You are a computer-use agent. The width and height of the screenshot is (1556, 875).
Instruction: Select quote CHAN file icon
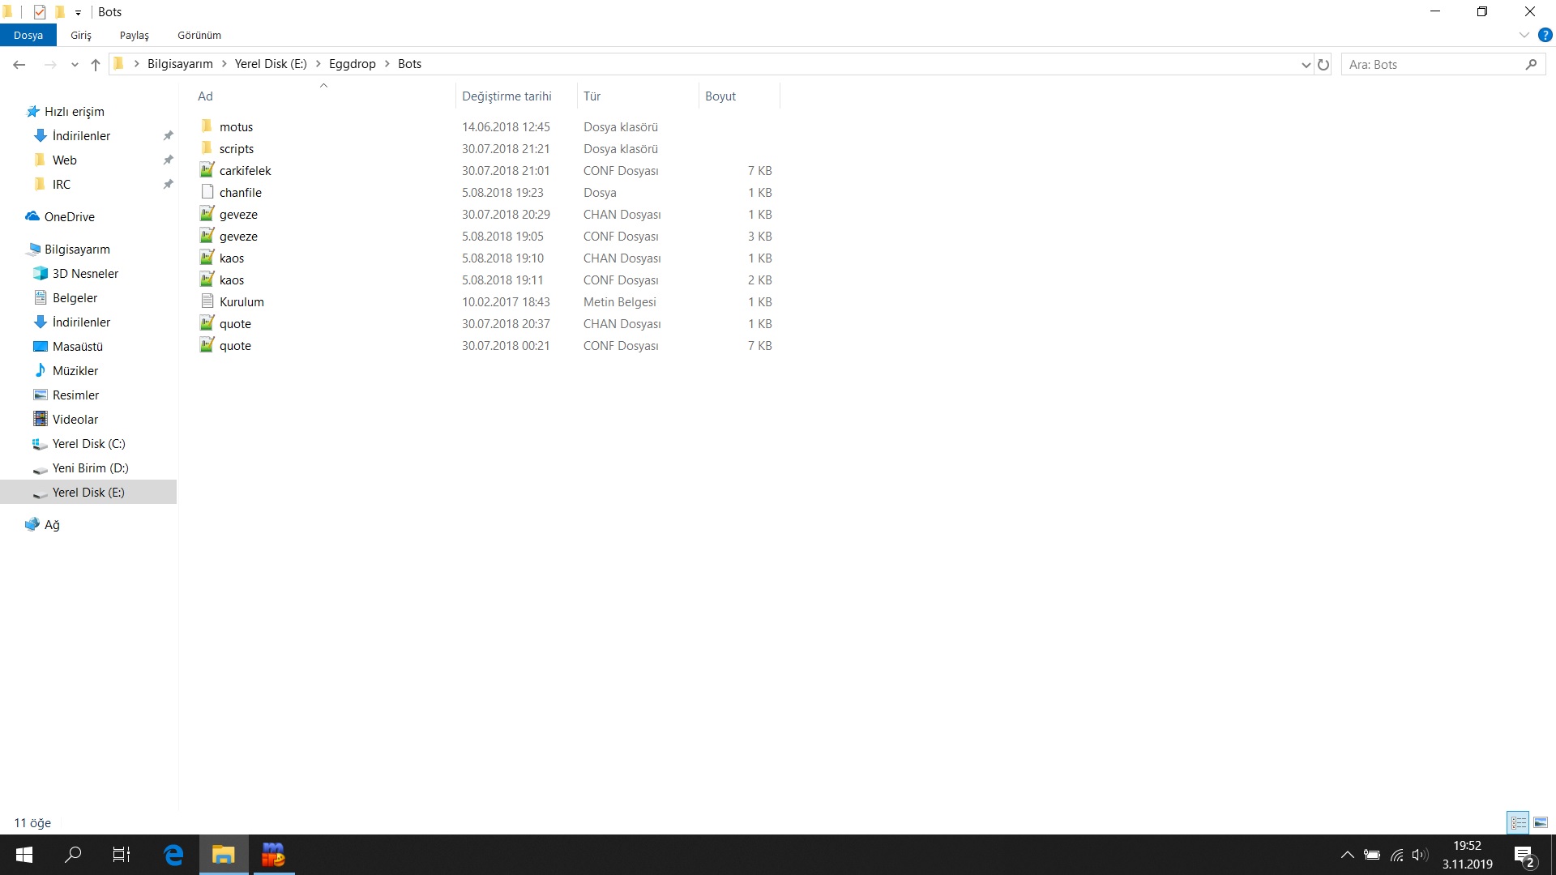coord(207,323)
